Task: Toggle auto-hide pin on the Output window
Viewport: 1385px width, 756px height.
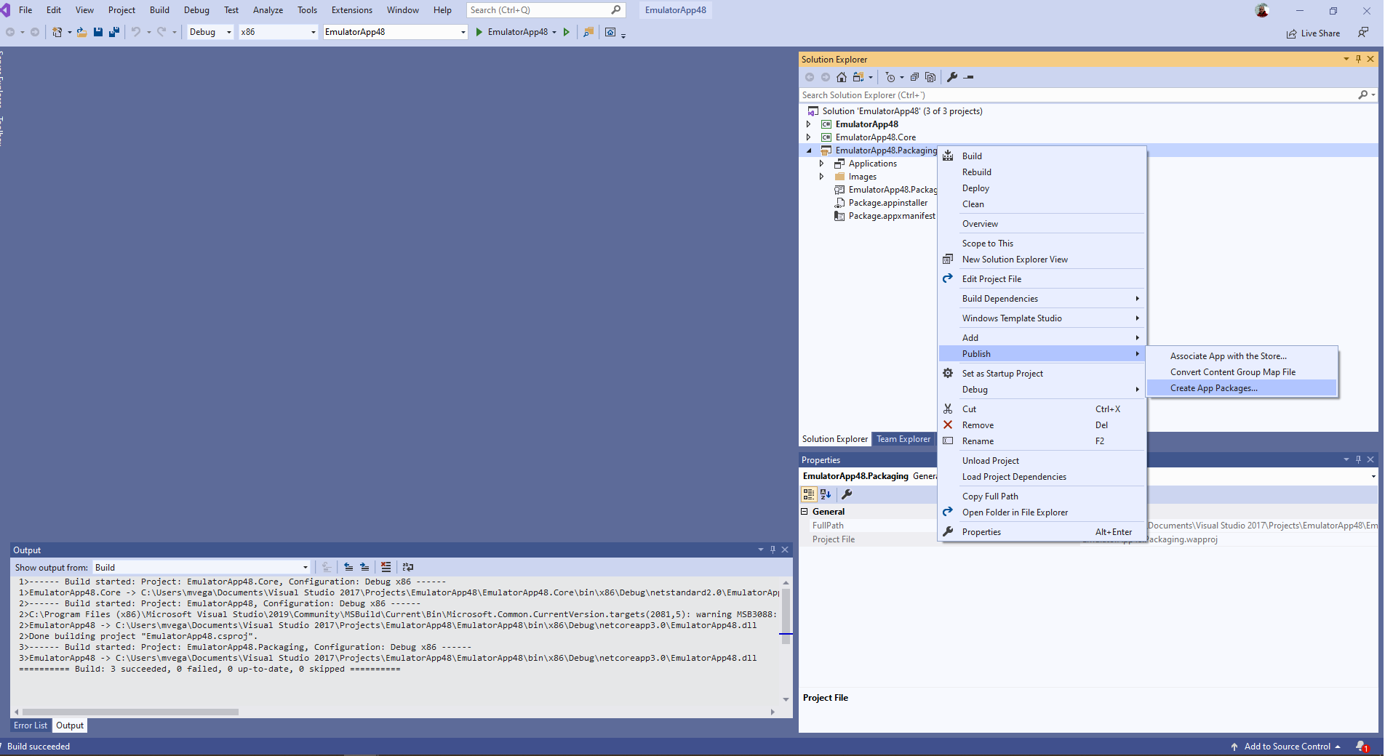Action: (x=773, y=550)
